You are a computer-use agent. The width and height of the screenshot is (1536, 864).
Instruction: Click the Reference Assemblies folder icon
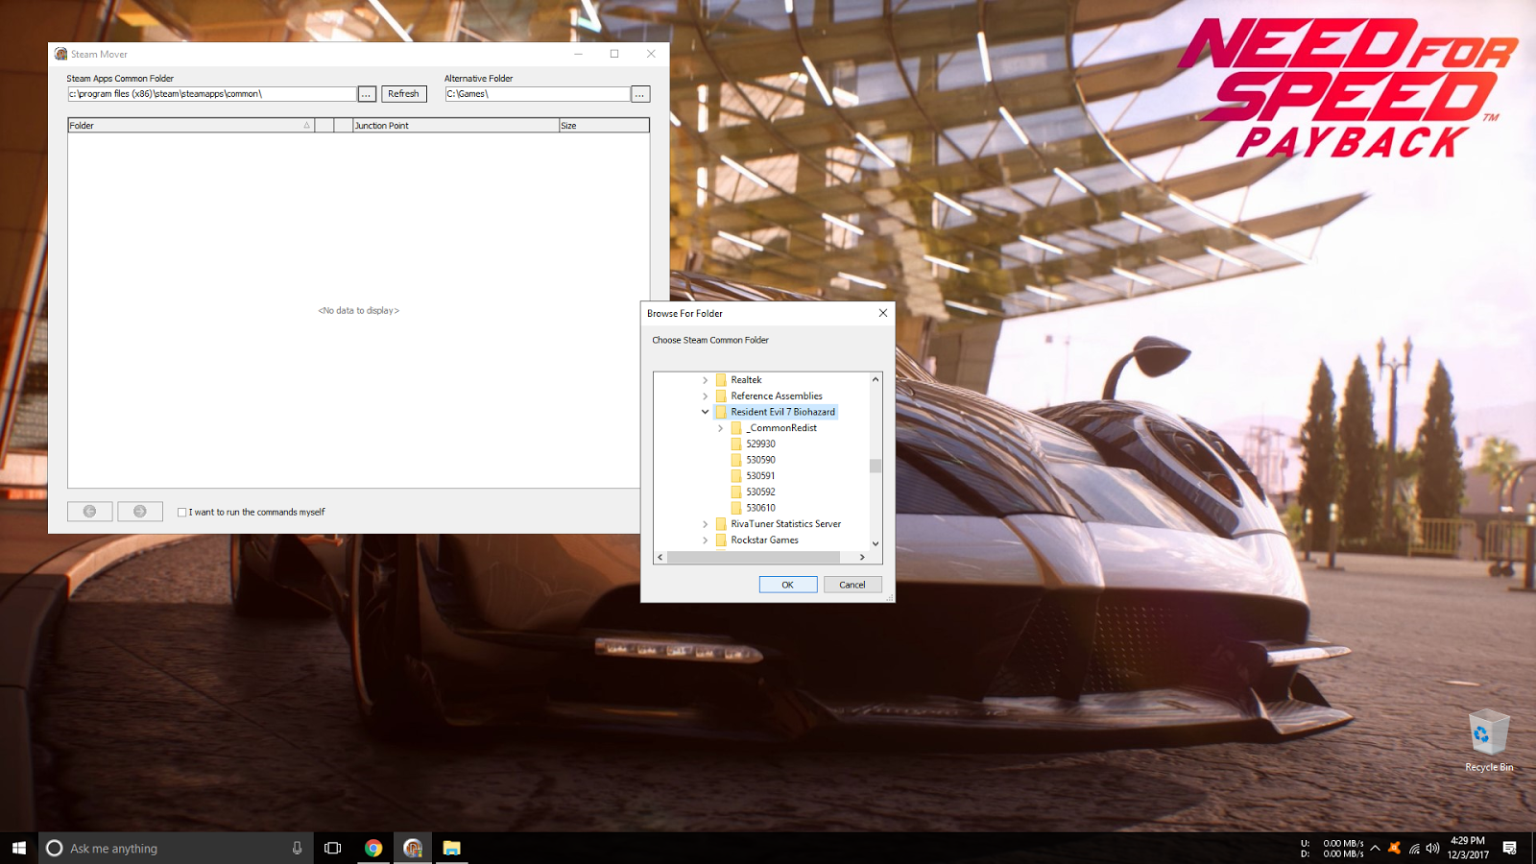pyautogui.click(x=721, y=396)
